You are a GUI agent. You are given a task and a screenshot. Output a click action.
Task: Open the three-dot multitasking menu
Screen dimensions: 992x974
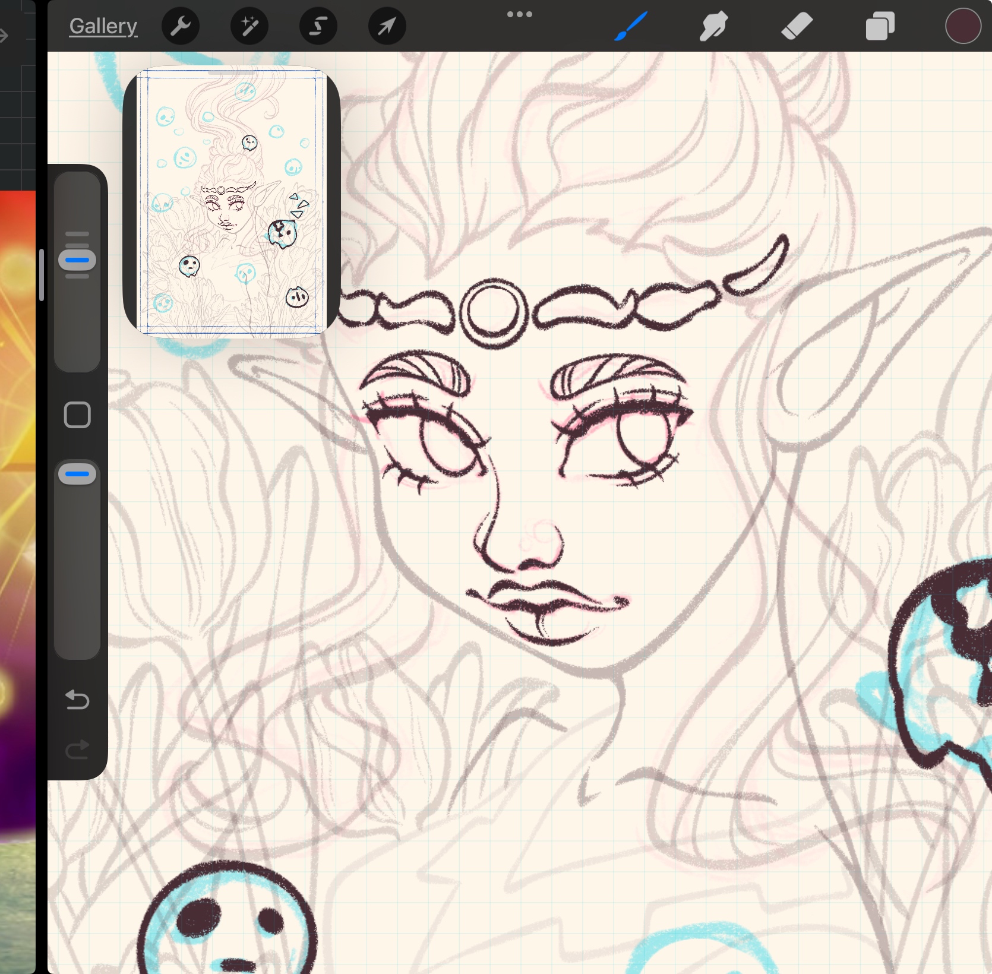click(519, 14)
